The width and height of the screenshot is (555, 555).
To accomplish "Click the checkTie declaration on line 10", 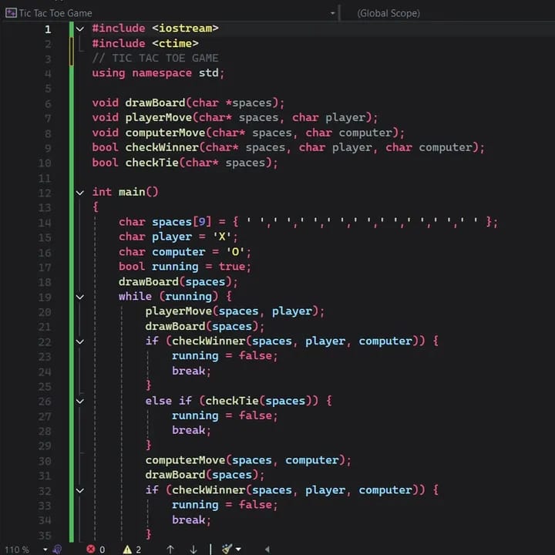I will (185, 163).
